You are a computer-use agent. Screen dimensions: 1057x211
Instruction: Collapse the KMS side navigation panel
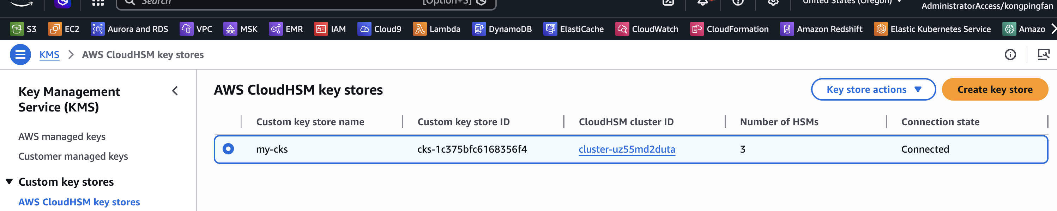pyautogui.click(x=175, y=91)
